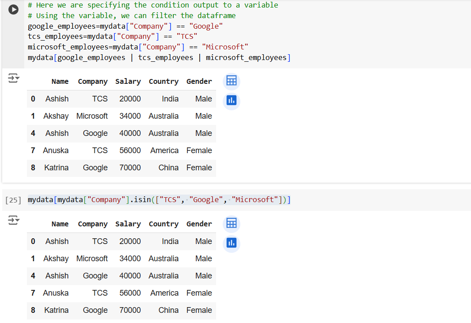Click the Ashish TCS row in second table
This screenshot has height=323, width=471.
click(x=56, y=241)
